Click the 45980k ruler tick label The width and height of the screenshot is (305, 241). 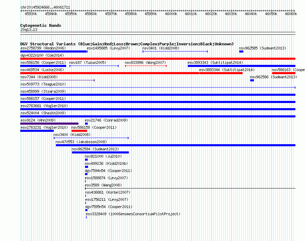coord(131,14)
